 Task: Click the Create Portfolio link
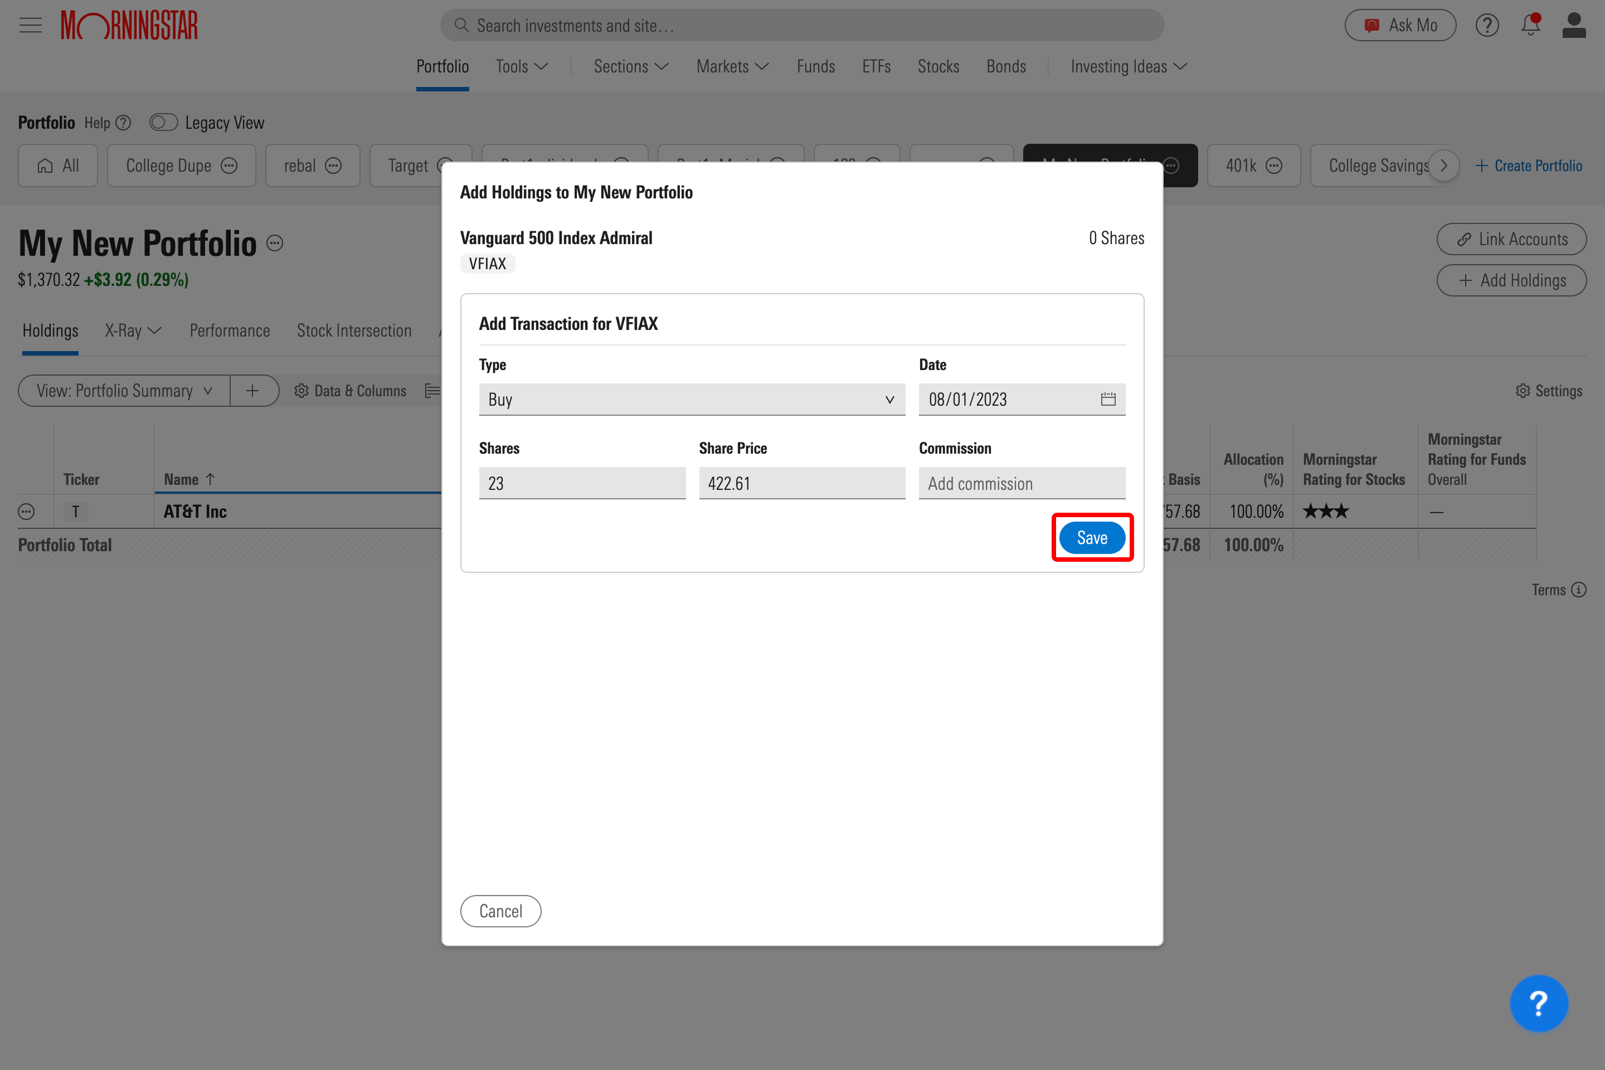tap(1529, 166)
